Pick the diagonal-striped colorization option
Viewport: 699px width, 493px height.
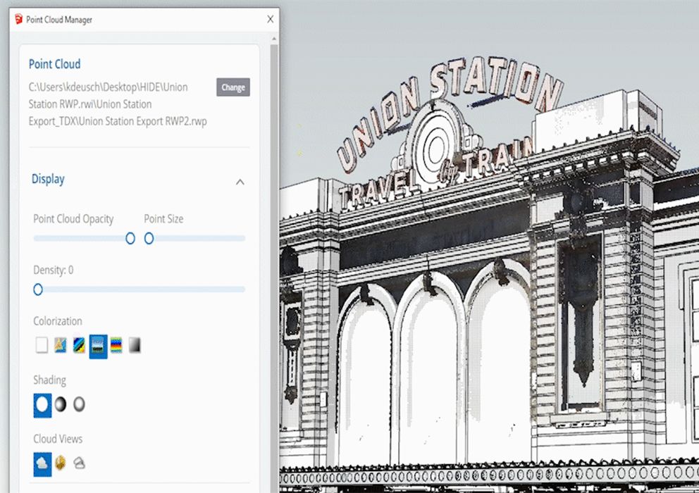pyautogui.click(x=80, y=345)
